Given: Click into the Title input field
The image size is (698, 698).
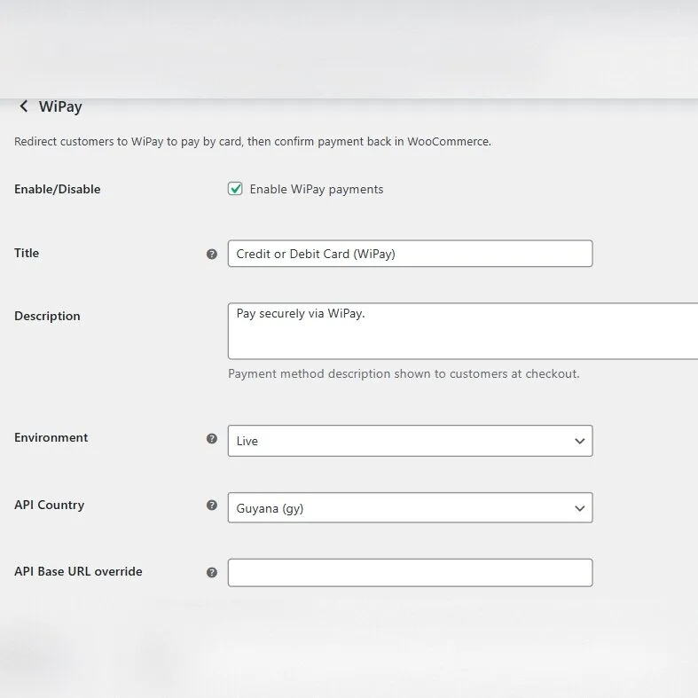Looking at the screenshot, I should click(410, 254).
